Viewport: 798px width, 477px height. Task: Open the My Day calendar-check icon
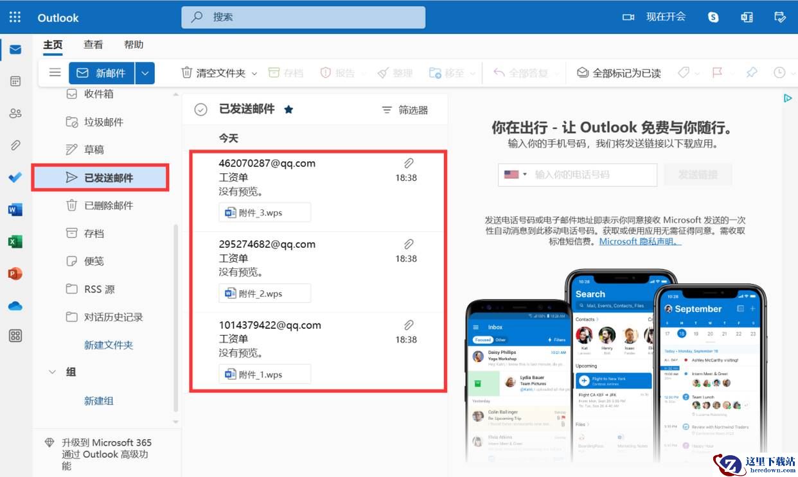pyautogui.click(x=780, y=17)
